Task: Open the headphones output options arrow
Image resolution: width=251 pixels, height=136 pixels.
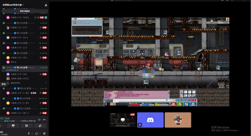Action: (40, 133)
